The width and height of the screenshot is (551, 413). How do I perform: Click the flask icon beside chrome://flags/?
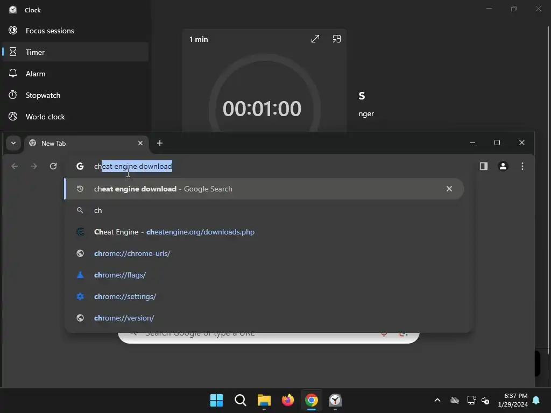point(80,275)
